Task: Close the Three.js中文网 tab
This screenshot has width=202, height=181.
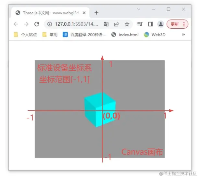Action: pyautogui.click(x=84, y=13)
